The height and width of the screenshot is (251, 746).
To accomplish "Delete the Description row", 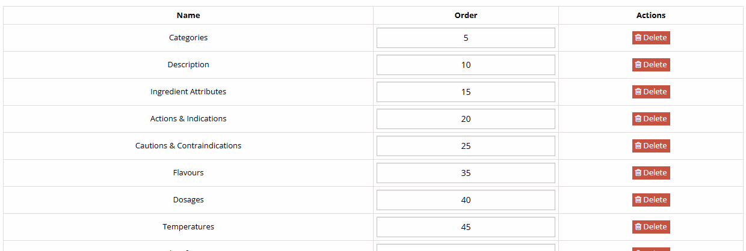I will point(650,65).
